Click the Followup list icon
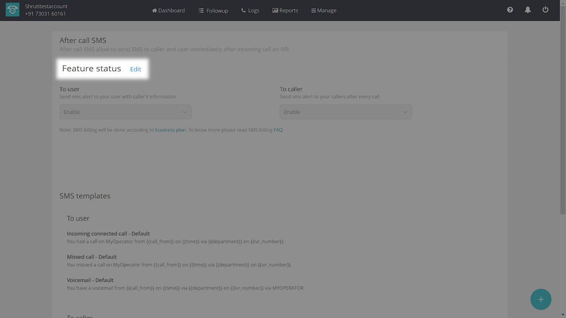Screen dimensions: 566x318 pyautogui.click(x=201, y=11)
